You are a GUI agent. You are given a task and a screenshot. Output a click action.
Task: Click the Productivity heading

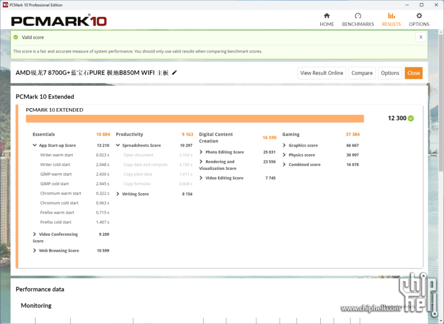[130, 134]
